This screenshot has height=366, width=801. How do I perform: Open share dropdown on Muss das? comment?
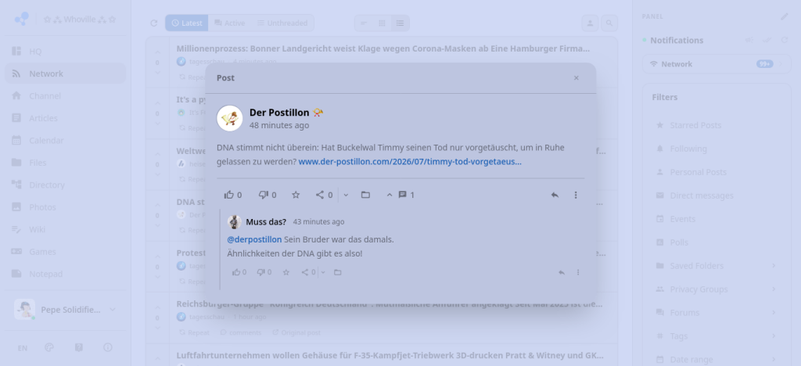coord(323,272)
